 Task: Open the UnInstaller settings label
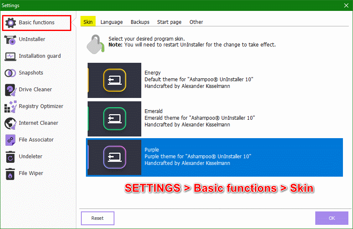[32, 39]
